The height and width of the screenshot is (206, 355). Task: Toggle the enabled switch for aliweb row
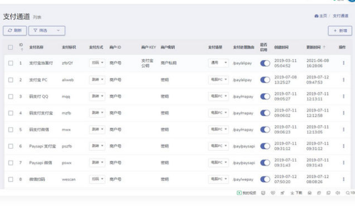click(265, 80)
